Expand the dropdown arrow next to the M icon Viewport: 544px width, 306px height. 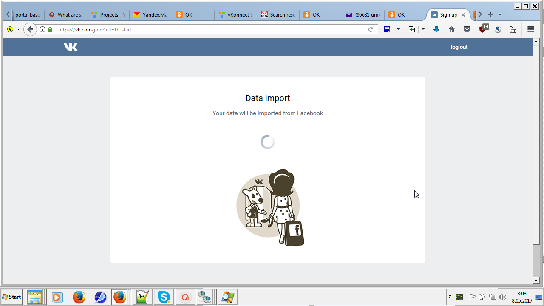18,29
